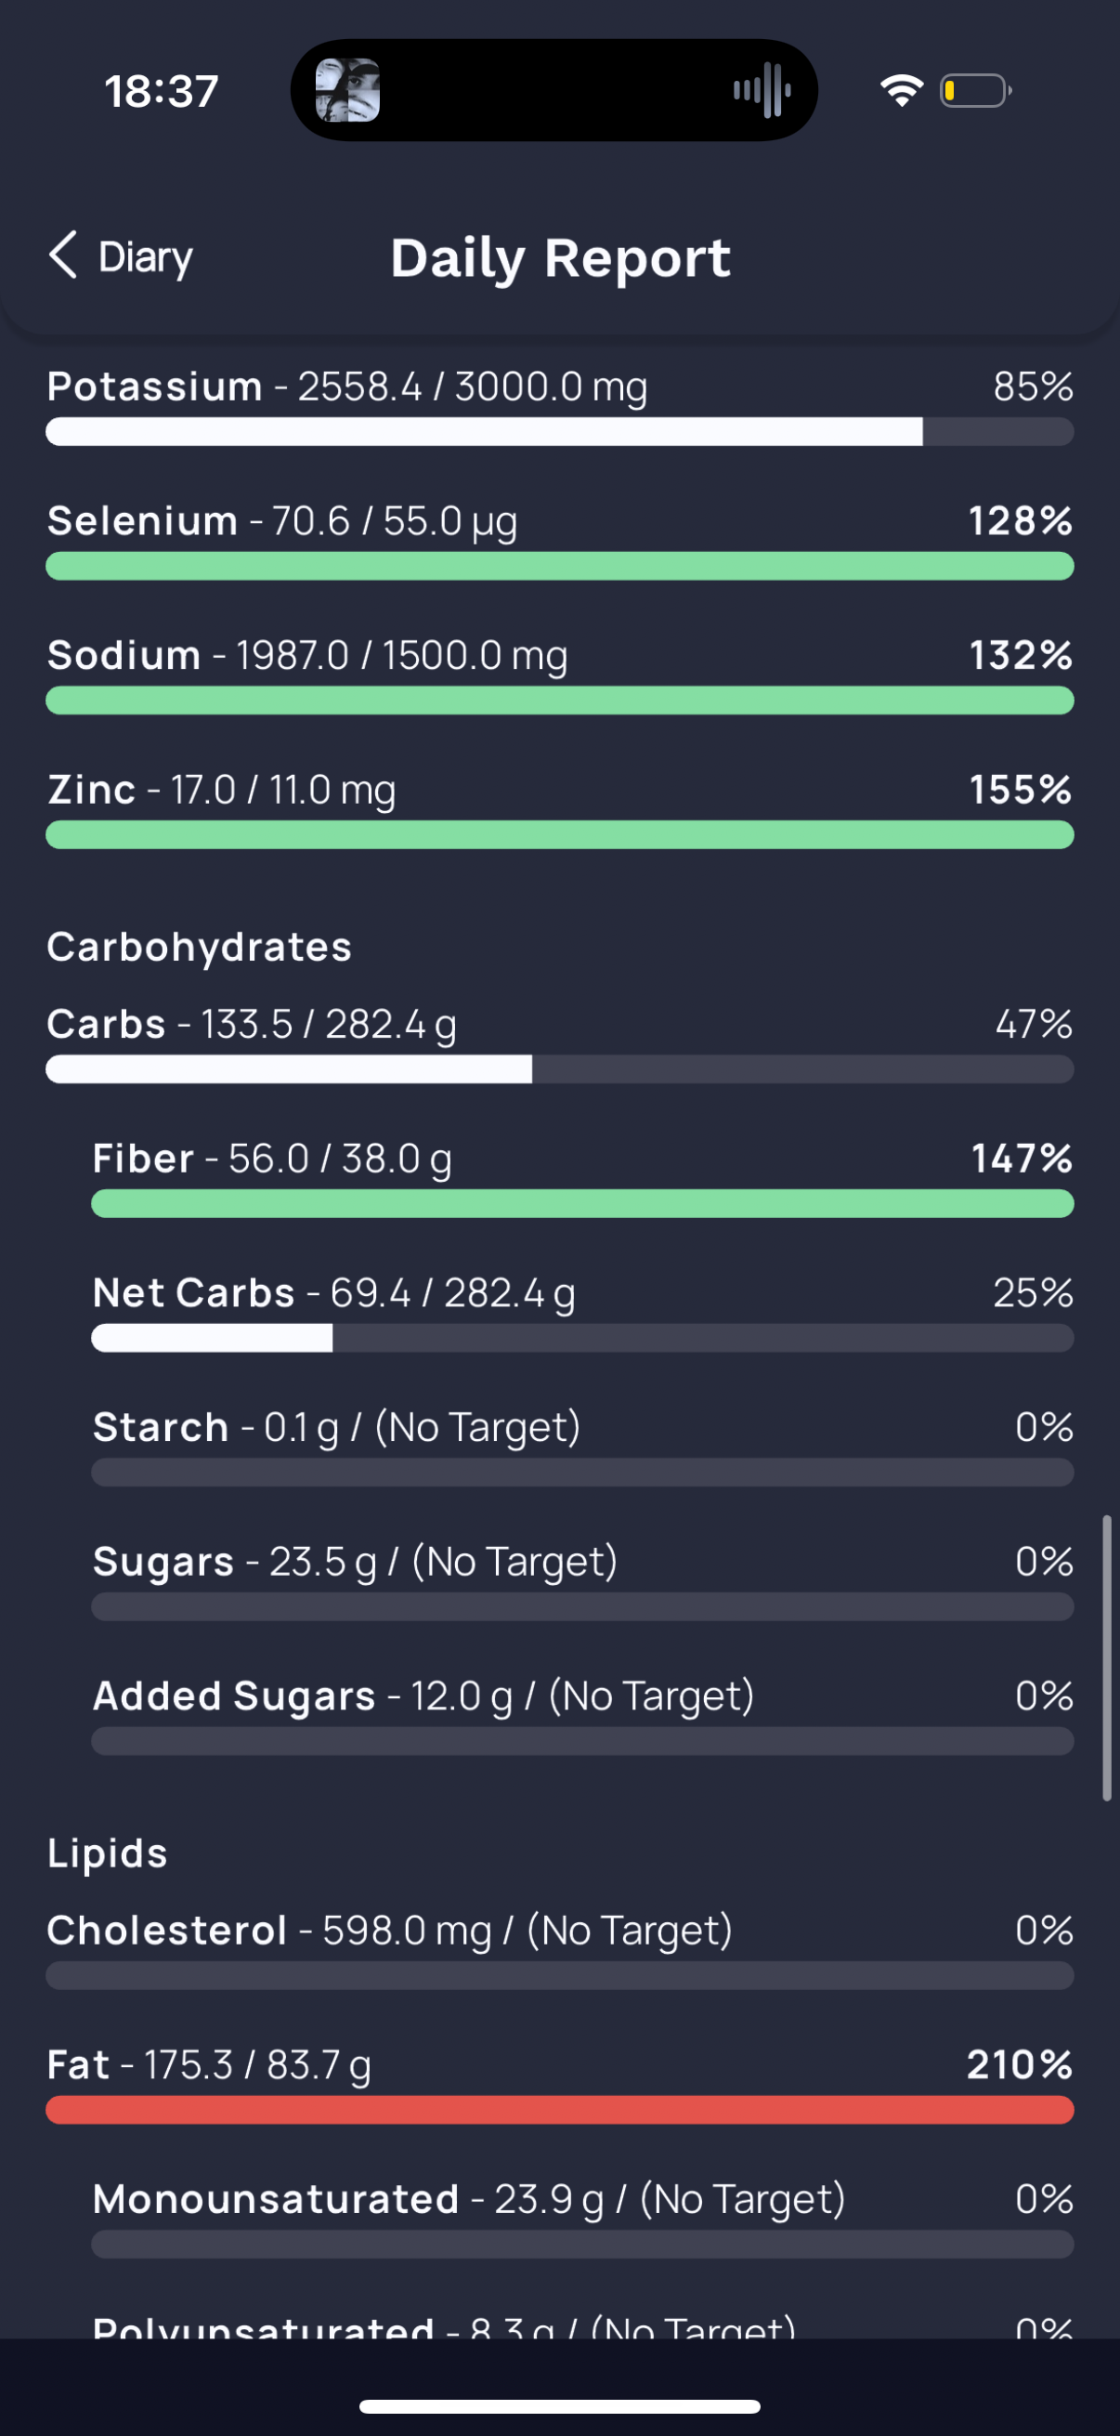1120x2436 pixels.
Task: Tap the Wi-Fi status icon
Action: (901, 91)
